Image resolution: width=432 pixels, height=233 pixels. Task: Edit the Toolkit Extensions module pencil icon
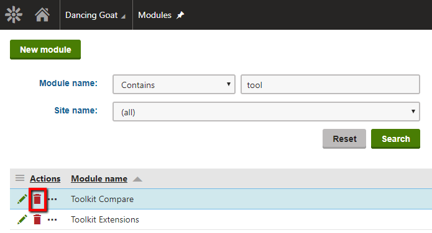pos(22,219)
